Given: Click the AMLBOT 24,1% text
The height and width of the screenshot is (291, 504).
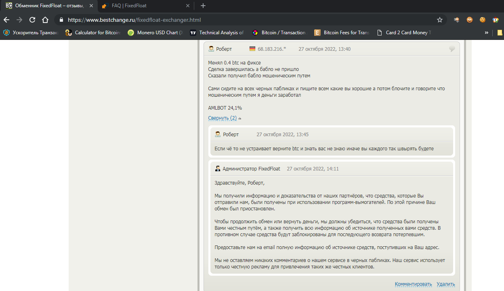Looking at the screenshot, I should 225,108.
